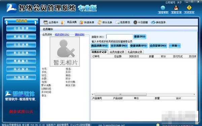Click the 关闭系统 warning icon

189,8
